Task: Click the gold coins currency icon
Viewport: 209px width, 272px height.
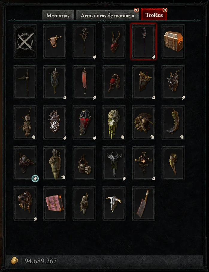Action: (14, 261)
